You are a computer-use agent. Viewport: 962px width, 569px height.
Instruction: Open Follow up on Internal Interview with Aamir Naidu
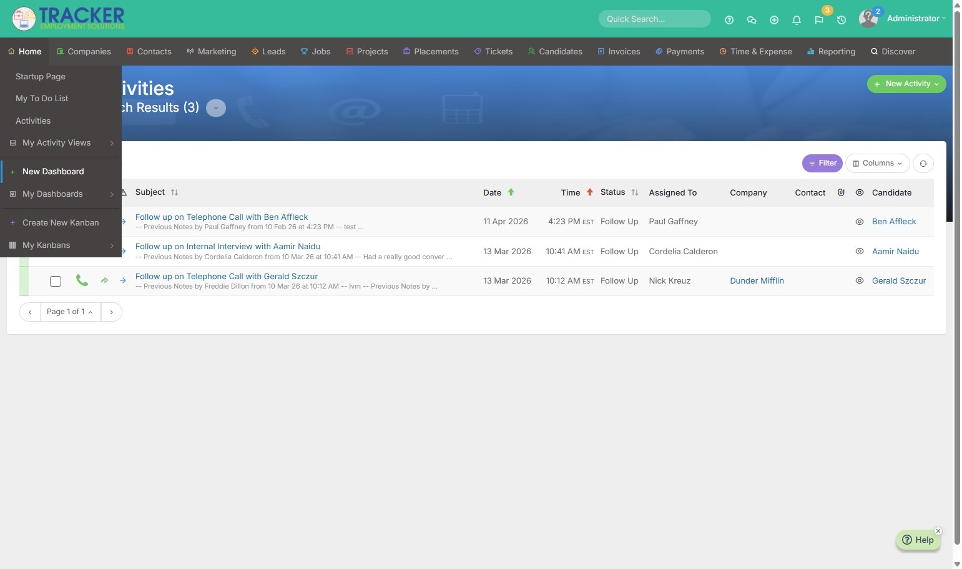pos(228,247)
